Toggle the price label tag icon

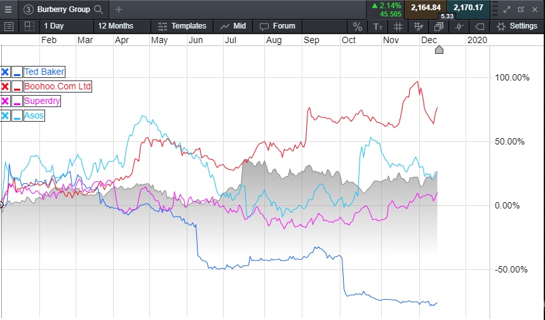(x=480, y=27)
